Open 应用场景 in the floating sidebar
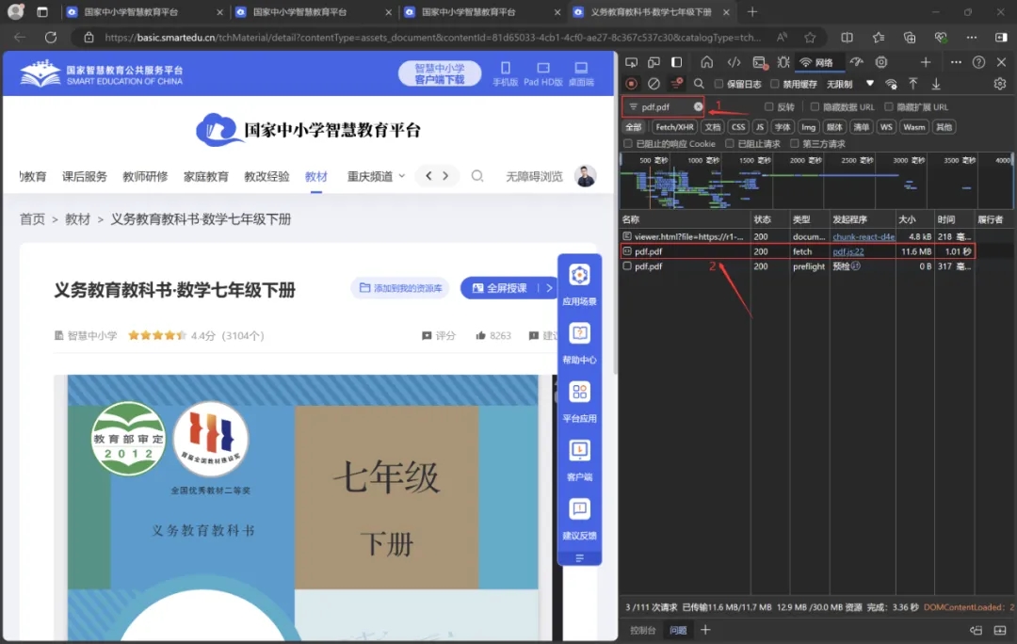 pyautogui.click(x=579, y=283)
